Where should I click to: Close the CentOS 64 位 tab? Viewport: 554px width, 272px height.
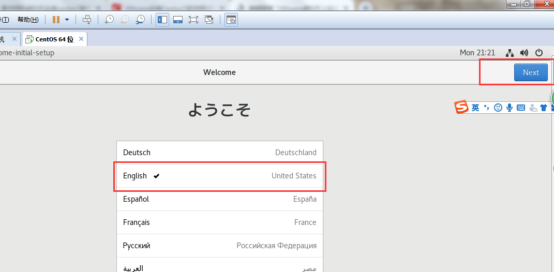tap(81, 39)
